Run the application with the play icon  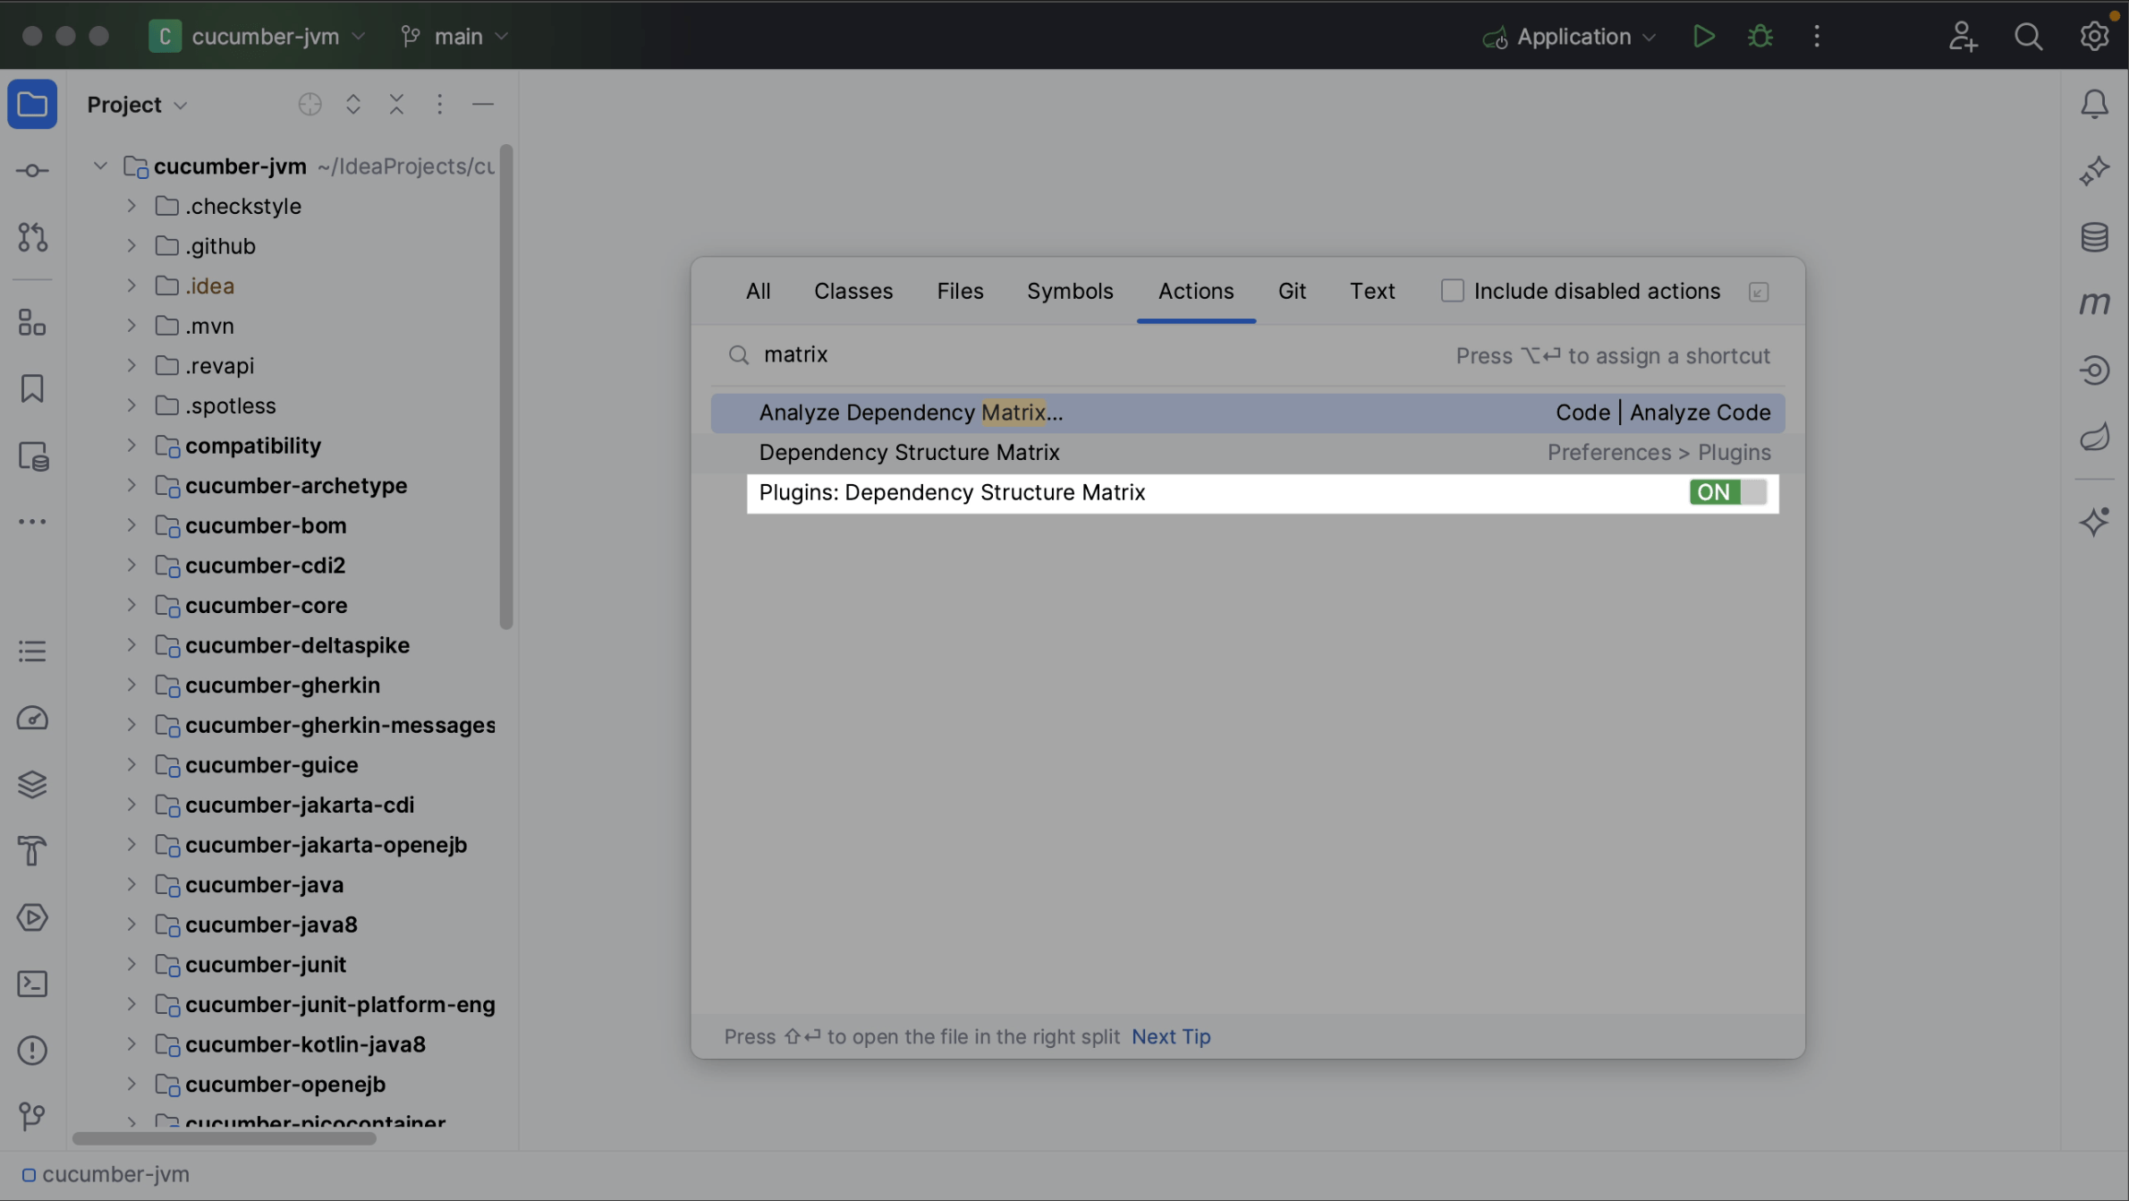click(1703, 36)
